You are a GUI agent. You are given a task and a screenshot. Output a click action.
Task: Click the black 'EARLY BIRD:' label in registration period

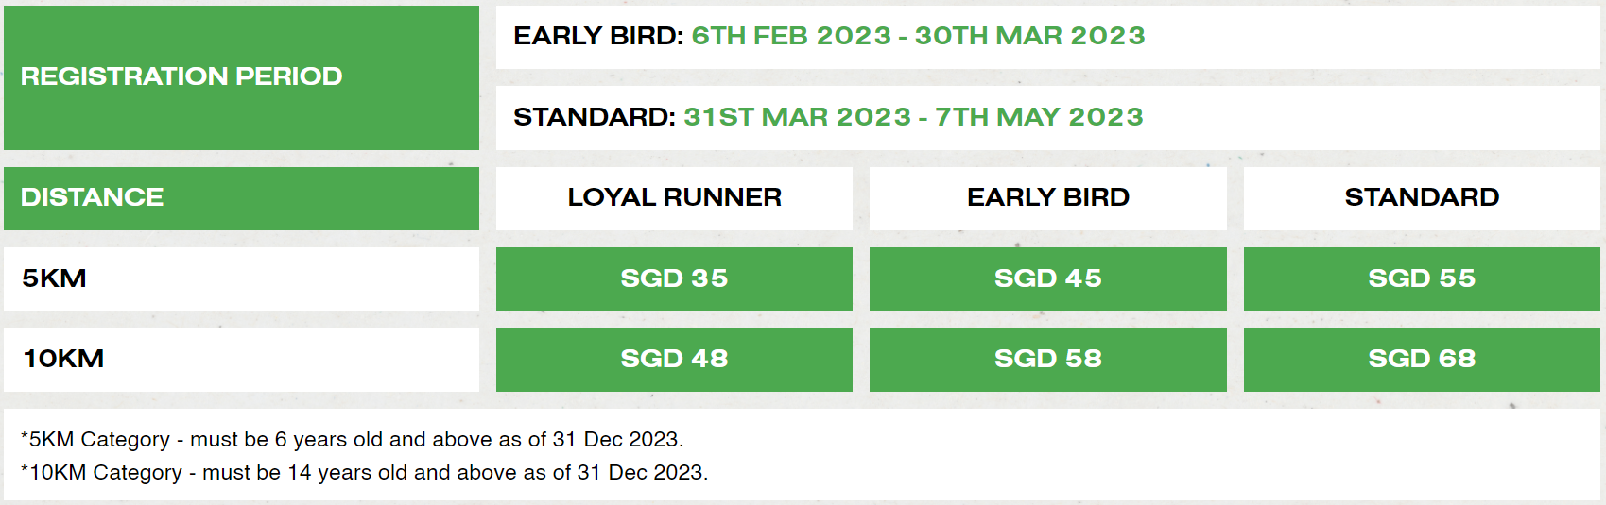(598, 36)
